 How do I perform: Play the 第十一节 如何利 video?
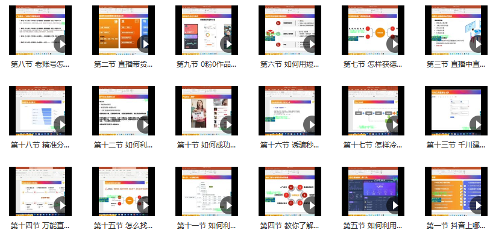(229, 206)
